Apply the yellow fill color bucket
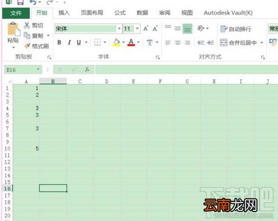 click(117, 42)
